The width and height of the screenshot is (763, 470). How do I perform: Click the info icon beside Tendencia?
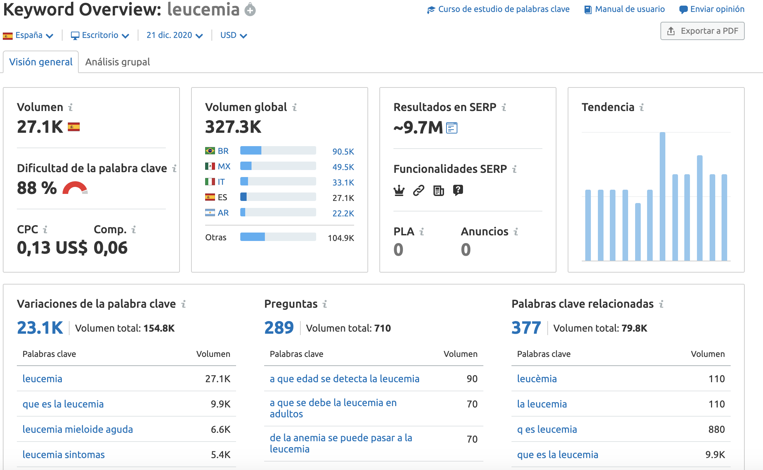tap(641, 107)
